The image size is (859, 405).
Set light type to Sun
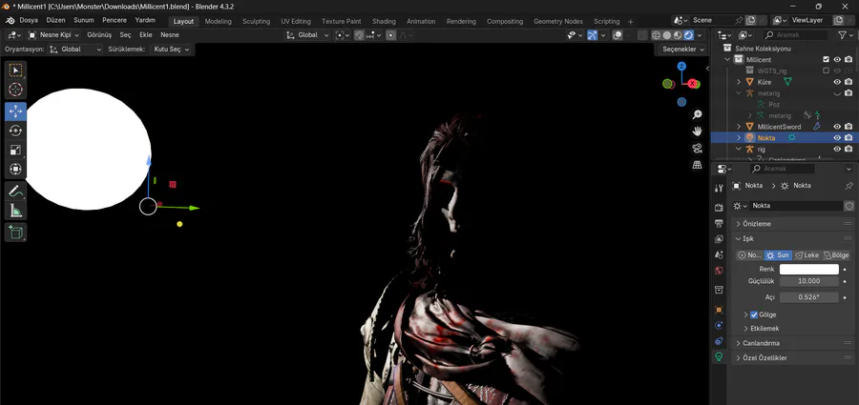coord(778,255)
